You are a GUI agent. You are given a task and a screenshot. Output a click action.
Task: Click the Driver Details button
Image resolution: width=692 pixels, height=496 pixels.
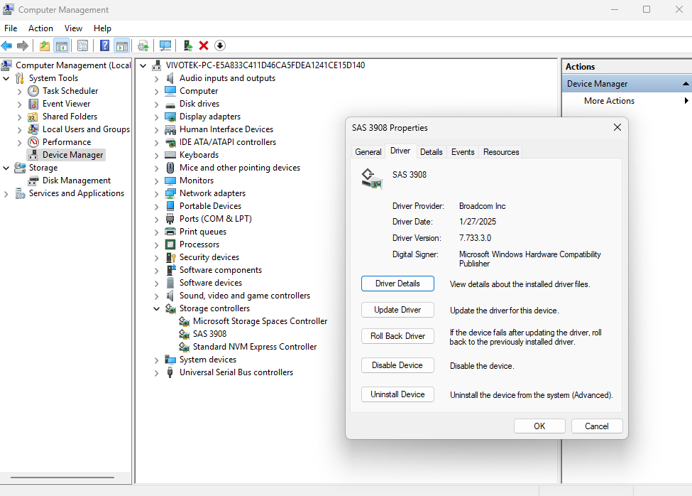point(397,284)
